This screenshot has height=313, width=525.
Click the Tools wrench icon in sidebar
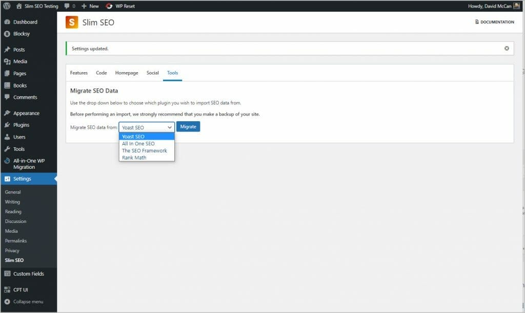[7, 149]
